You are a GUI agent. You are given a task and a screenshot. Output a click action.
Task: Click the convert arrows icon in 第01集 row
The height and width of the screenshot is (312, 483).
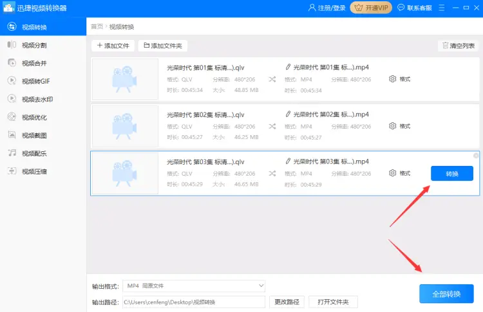pyautogui.click(x=272, y=79)
